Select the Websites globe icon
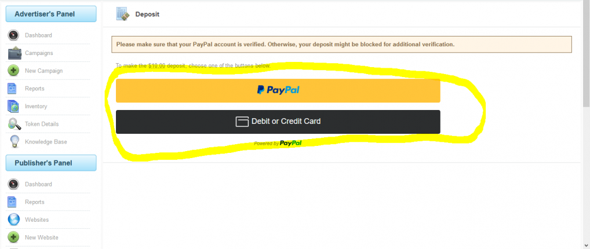 [13, 219]
